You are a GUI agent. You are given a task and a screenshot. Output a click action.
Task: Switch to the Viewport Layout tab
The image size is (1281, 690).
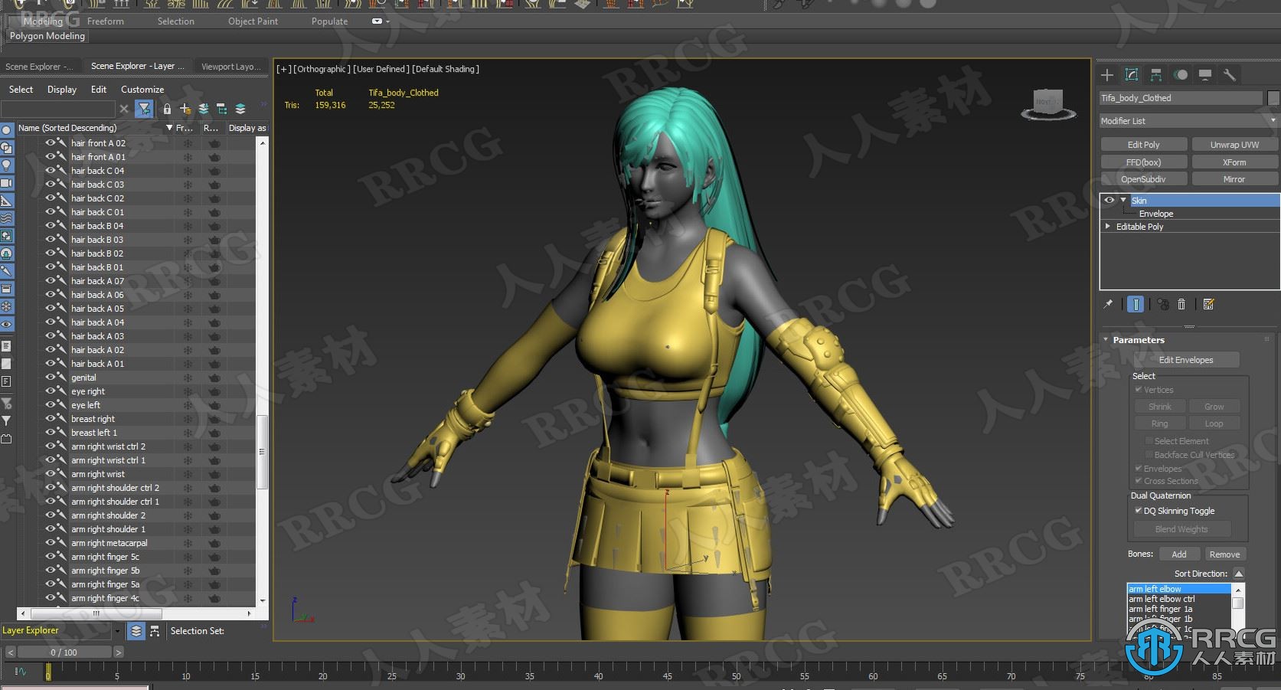(x=230, y=66)
